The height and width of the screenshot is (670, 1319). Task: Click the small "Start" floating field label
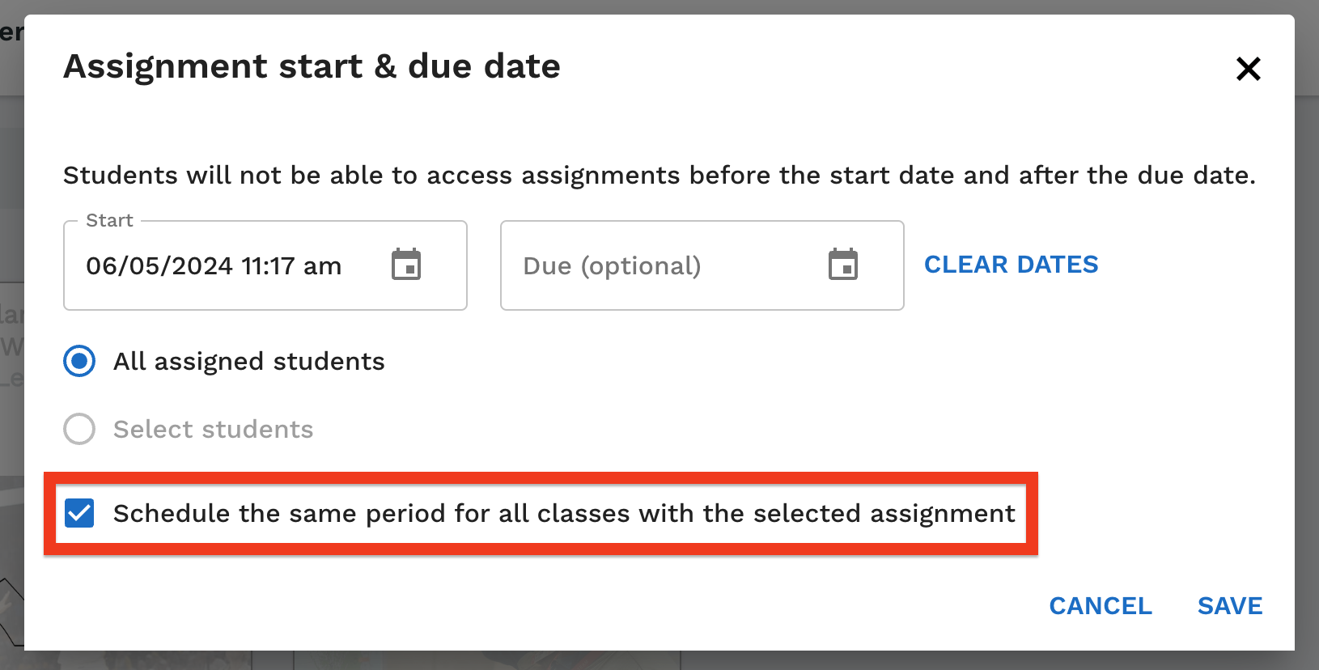tap(109, 221)
